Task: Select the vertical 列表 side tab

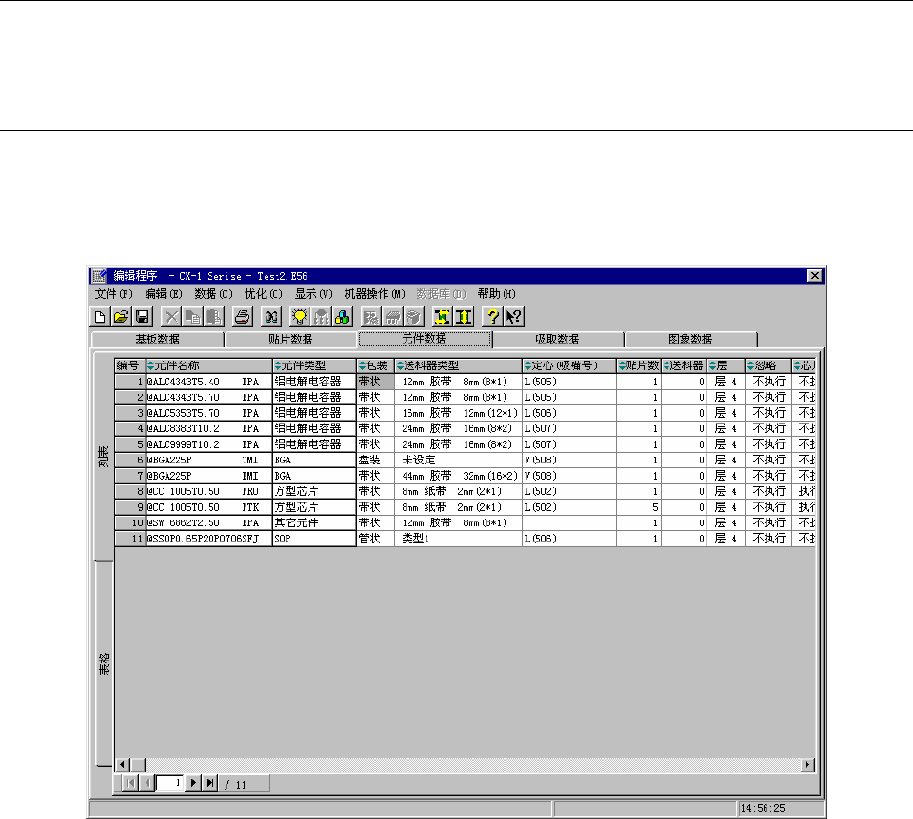Action: (x=103, y=457)
